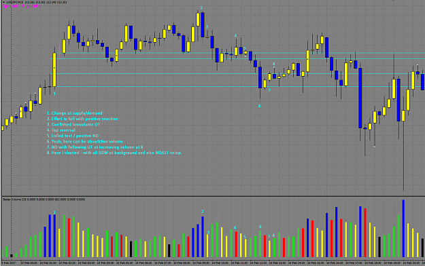Select number label '2' above the price chart peak
Screen dimensions: 425x266
(x=201, y=7)
